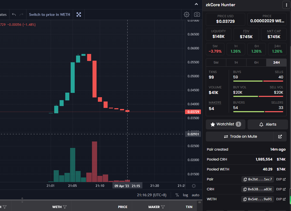Click the Pooled WETH 40.29 value

(268, 169)
